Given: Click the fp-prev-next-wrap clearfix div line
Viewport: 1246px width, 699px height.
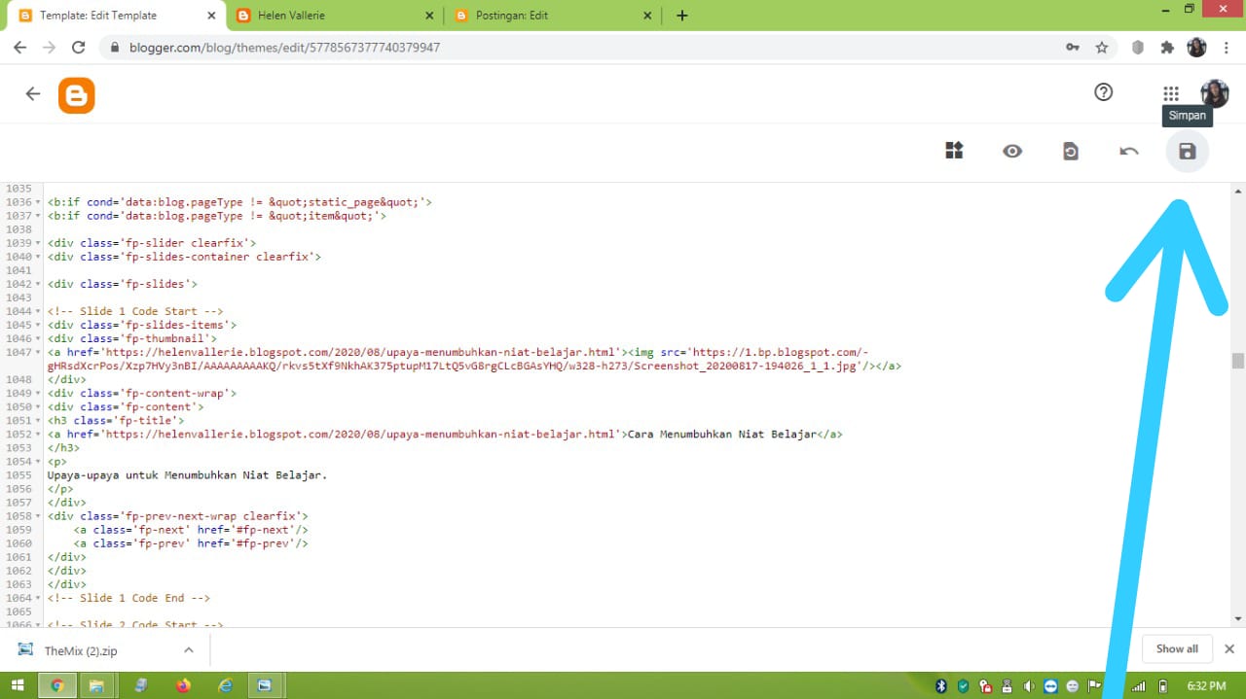Looking at the screenshot, I should pyautogui.click(x=177, y=515).
